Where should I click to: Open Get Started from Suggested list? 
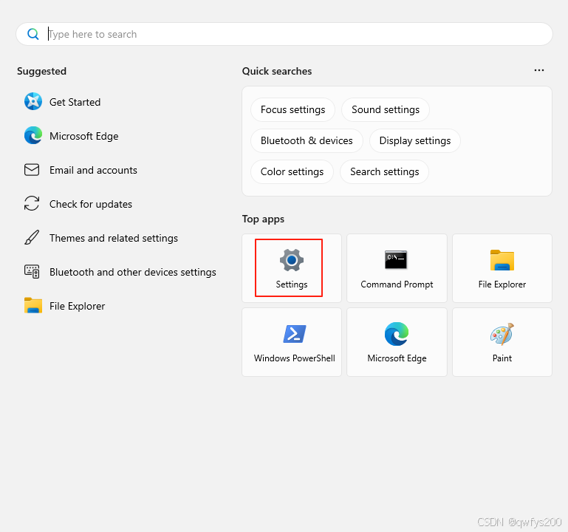62,102
